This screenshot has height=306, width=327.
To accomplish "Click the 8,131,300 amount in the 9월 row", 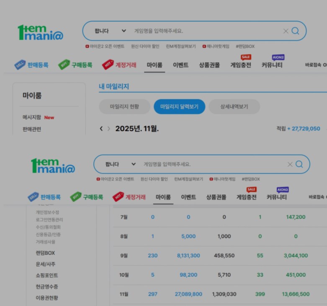I will tap(188, 256).
